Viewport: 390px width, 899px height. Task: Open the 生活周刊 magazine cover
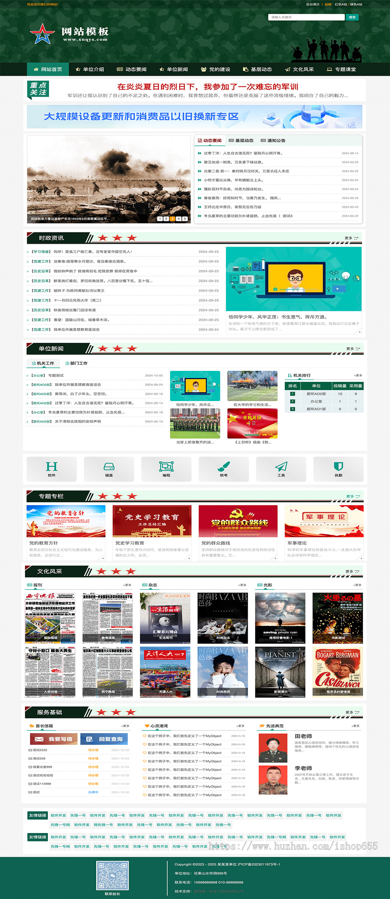tap(165, 618)
